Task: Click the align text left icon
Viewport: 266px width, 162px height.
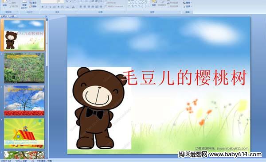Action: pos(81,7)
